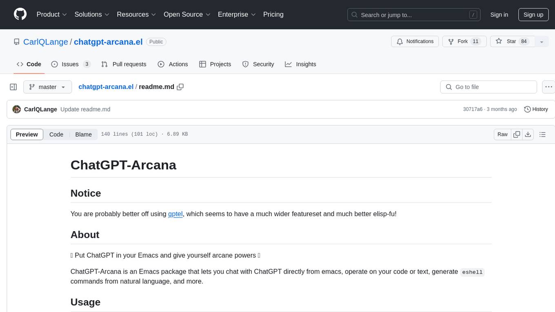Fork the repository
This screenshot has height=312, width=555.
coord(464,42)
